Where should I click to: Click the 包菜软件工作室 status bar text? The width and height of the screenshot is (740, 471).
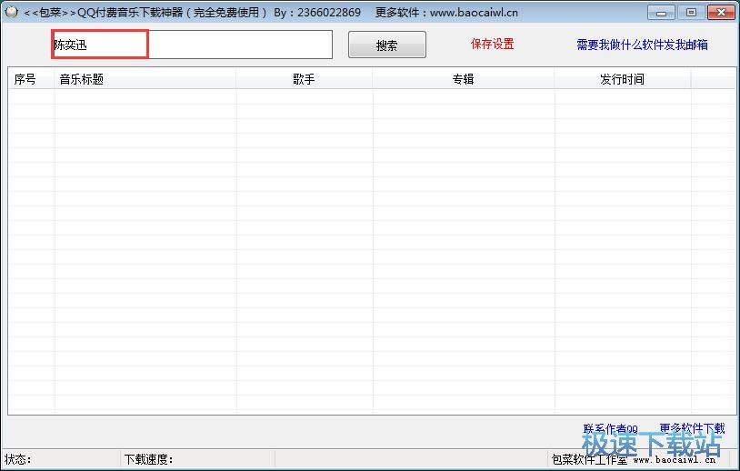(x=589, y=459)
